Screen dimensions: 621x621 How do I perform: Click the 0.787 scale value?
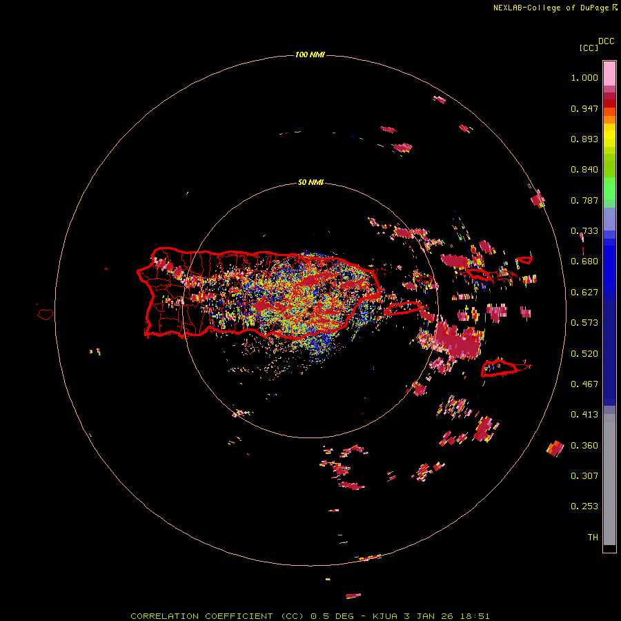tap(584, 200)
